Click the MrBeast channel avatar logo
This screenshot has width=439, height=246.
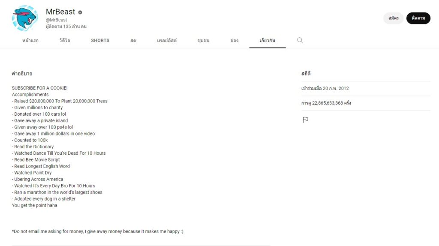click(25, 18)
